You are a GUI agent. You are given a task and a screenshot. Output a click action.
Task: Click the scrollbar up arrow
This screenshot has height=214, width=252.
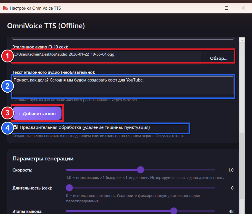coord(242,40)
